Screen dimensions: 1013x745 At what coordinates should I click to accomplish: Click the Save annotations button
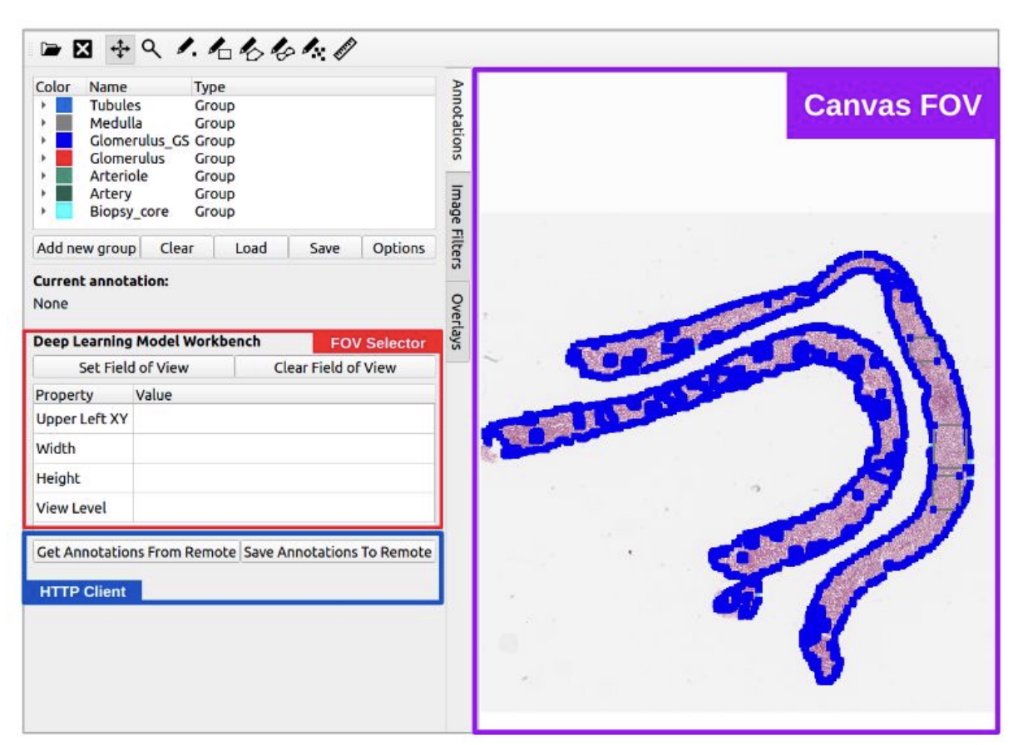[x=324, y=248]
